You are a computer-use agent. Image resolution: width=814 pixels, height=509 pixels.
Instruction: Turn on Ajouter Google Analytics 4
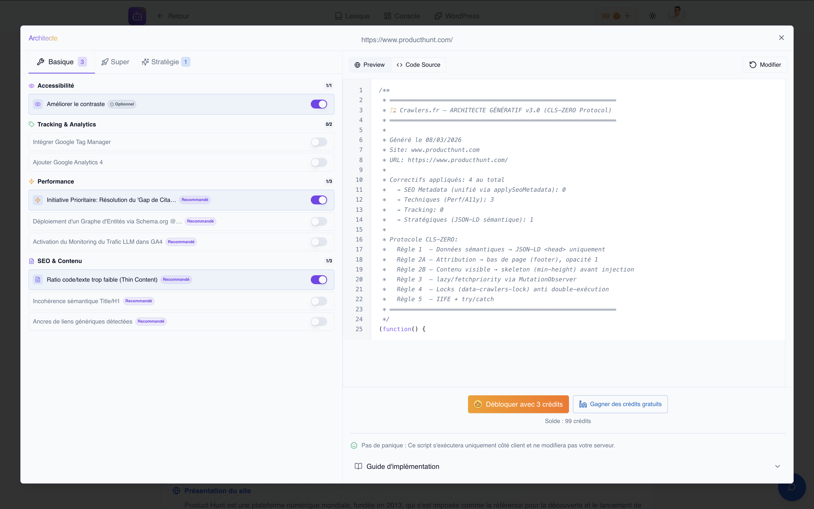click(x=319, y=163)
